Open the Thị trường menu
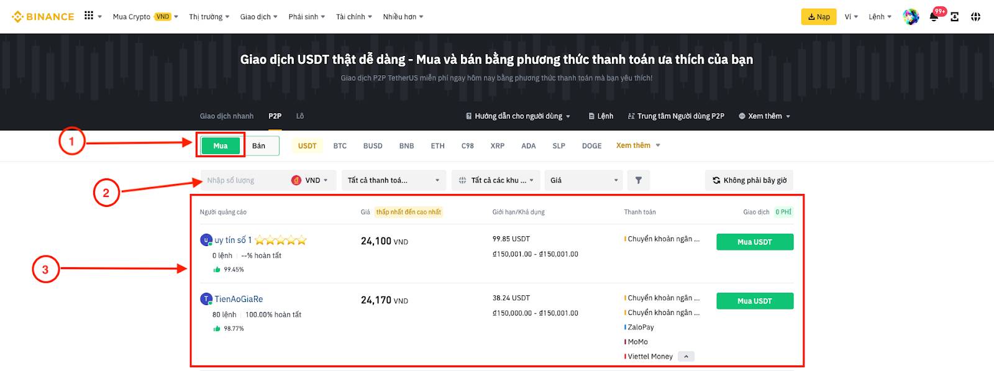 click(209, 17)
